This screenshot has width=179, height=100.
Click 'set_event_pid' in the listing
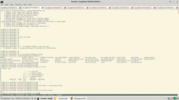click(x=90, y=57)
